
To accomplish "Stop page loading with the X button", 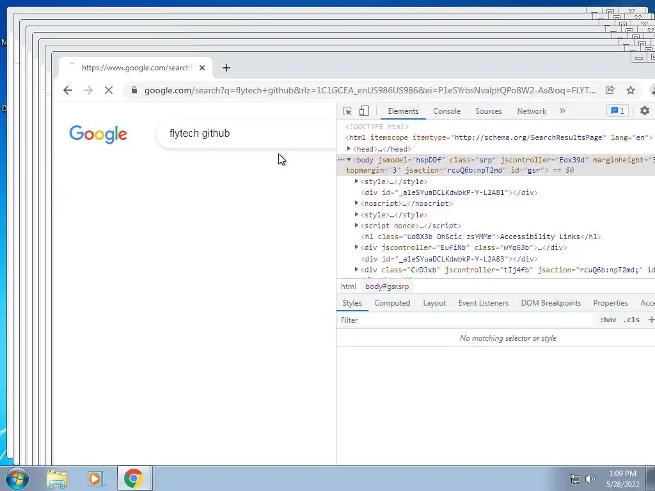I will (109, 90).
